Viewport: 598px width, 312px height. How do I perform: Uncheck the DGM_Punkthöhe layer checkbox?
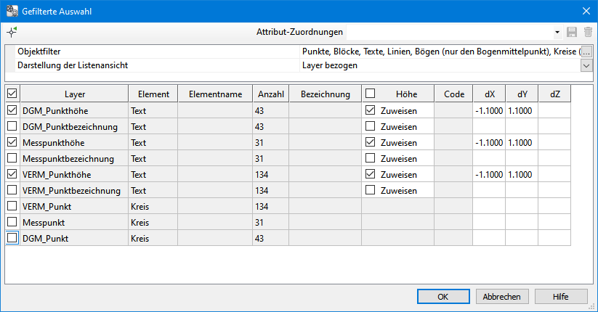pyautogui.click(x=12, y=111)
